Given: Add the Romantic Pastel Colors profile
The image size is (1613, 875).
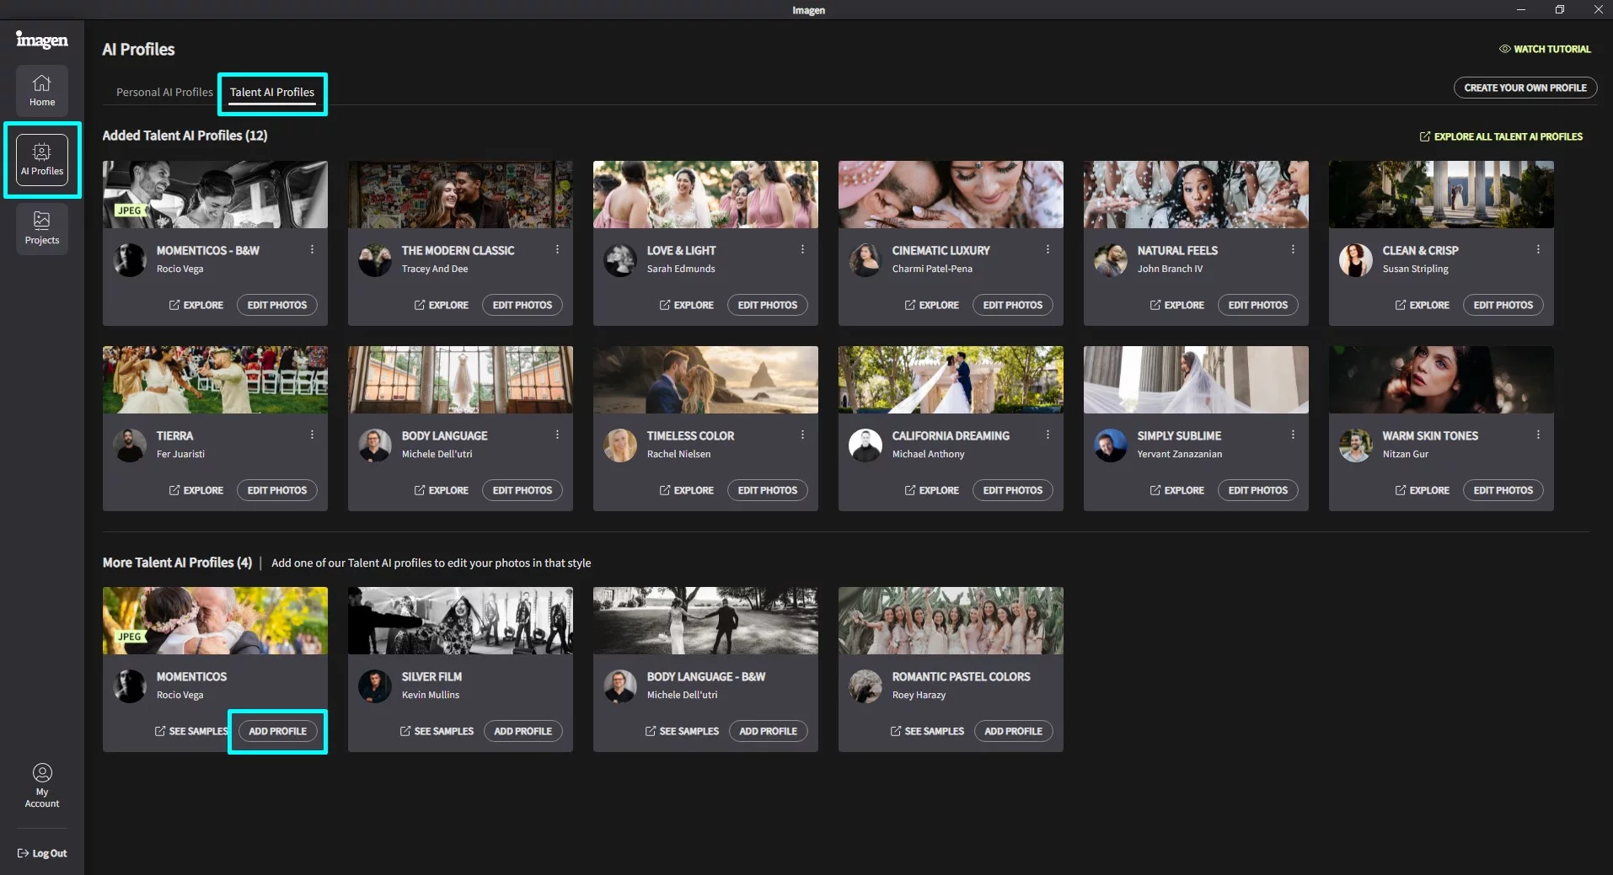Looking at the screenshot, I should tap(1013, 731).
